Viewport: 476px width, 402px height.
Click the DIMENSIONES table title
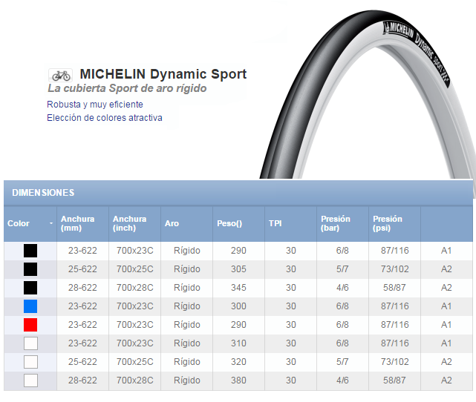pyautogui.click(x=43, y=193)
